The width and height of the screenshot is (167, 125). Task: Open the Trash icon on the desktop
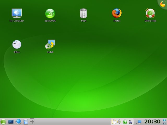pos(83,13)
